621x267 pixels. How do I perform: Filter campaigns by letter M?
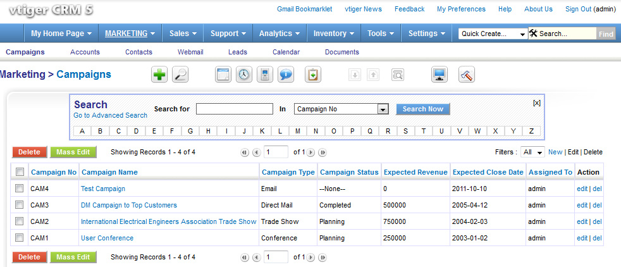coord(298,131)
